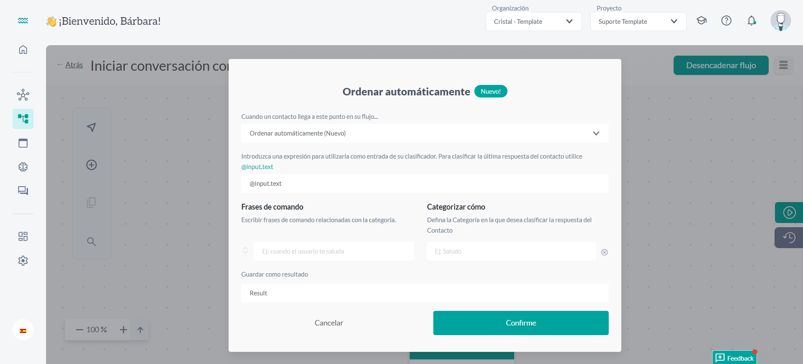Focus the Frases de comando input field
This screenshot has width=803, height=364.
click(334, 251)
